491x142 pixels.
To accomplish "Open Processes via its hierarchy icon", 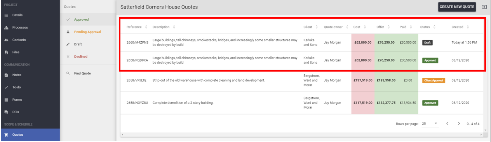I will (x=6, y=28).
